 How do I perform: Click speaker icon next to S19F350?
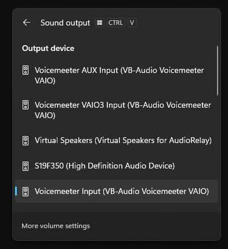click(26, 166)
